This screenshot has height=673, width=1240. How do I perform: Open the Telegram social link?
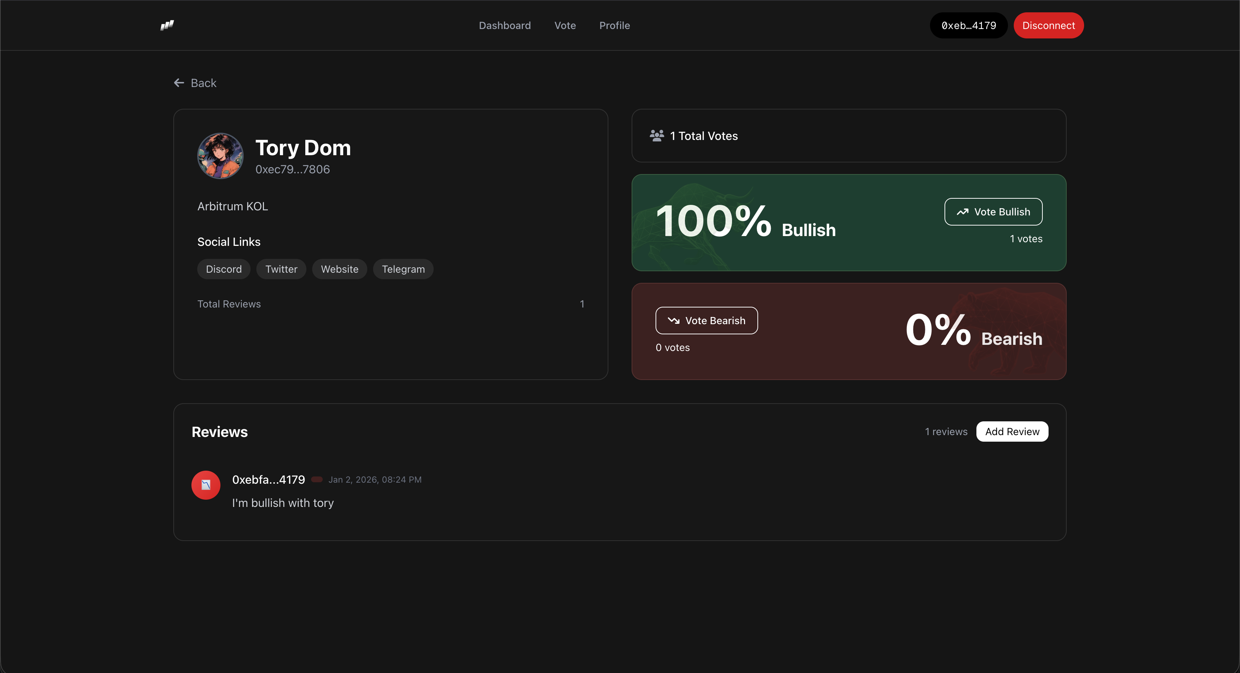click(403, 269)
